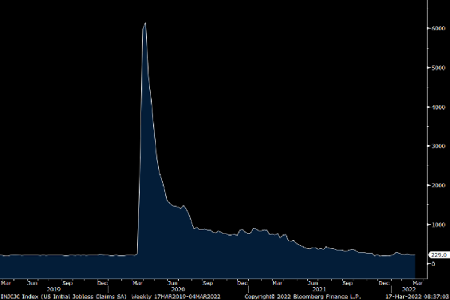Click the 2020 year label on time axis

(x=178, y=289)
